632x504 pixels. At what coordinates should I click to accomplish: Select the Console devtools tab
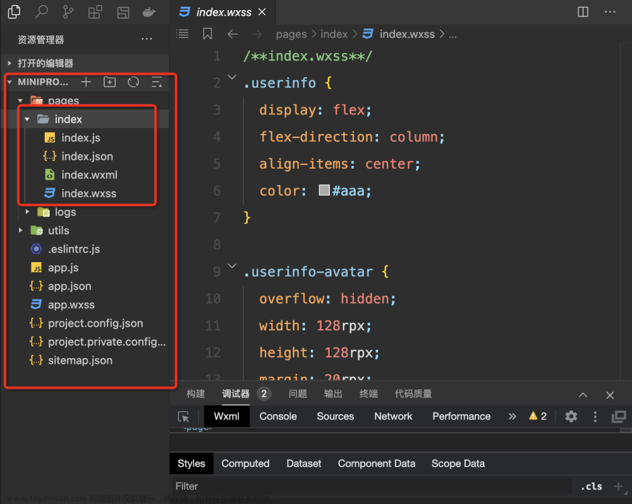[x=278, y=416]
